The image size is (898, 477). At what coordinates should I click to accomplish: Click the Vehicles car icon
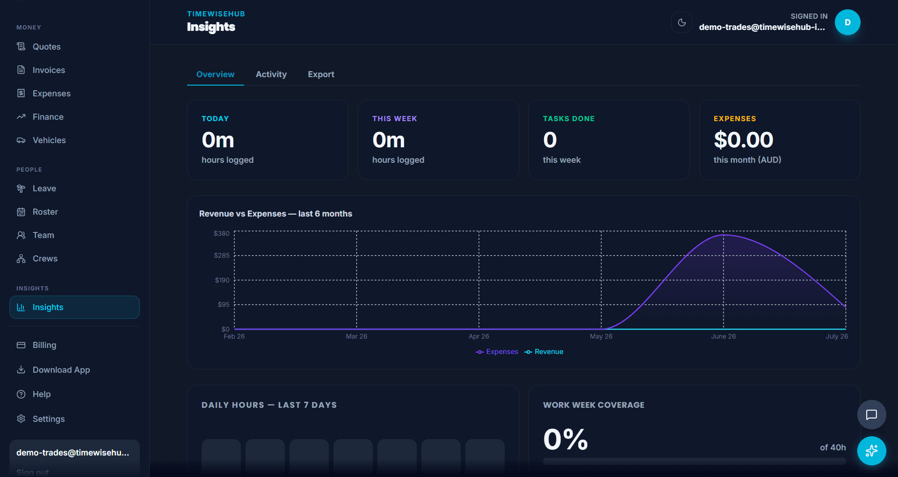pos(21,140)
